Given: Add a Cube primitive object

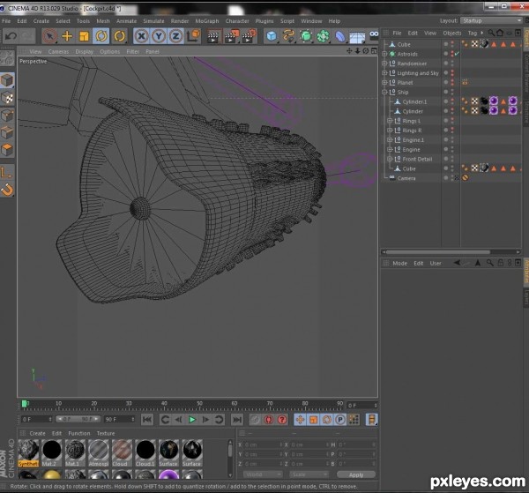Looking at the screenshot, I should coord(272,36).
